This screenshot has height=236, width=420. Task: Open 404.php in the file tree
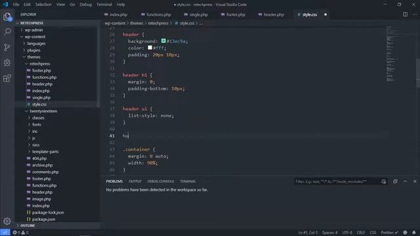click(x=39, y=159)
